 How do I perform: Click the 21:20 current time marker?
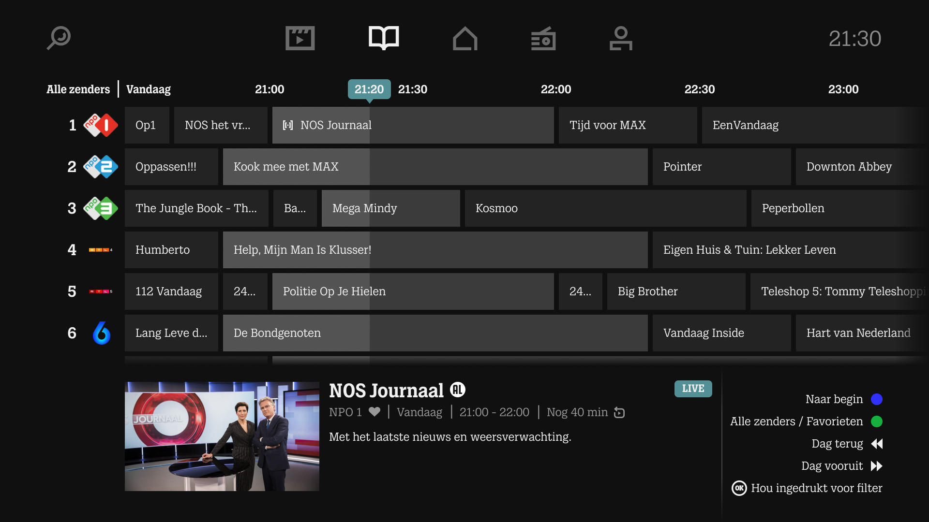[369, 89]
